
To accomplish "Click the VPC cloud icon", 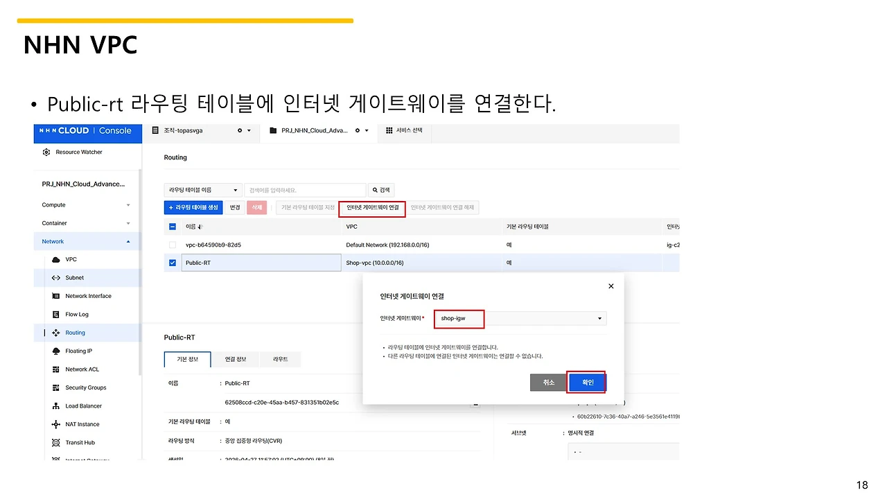I will 56,260.
